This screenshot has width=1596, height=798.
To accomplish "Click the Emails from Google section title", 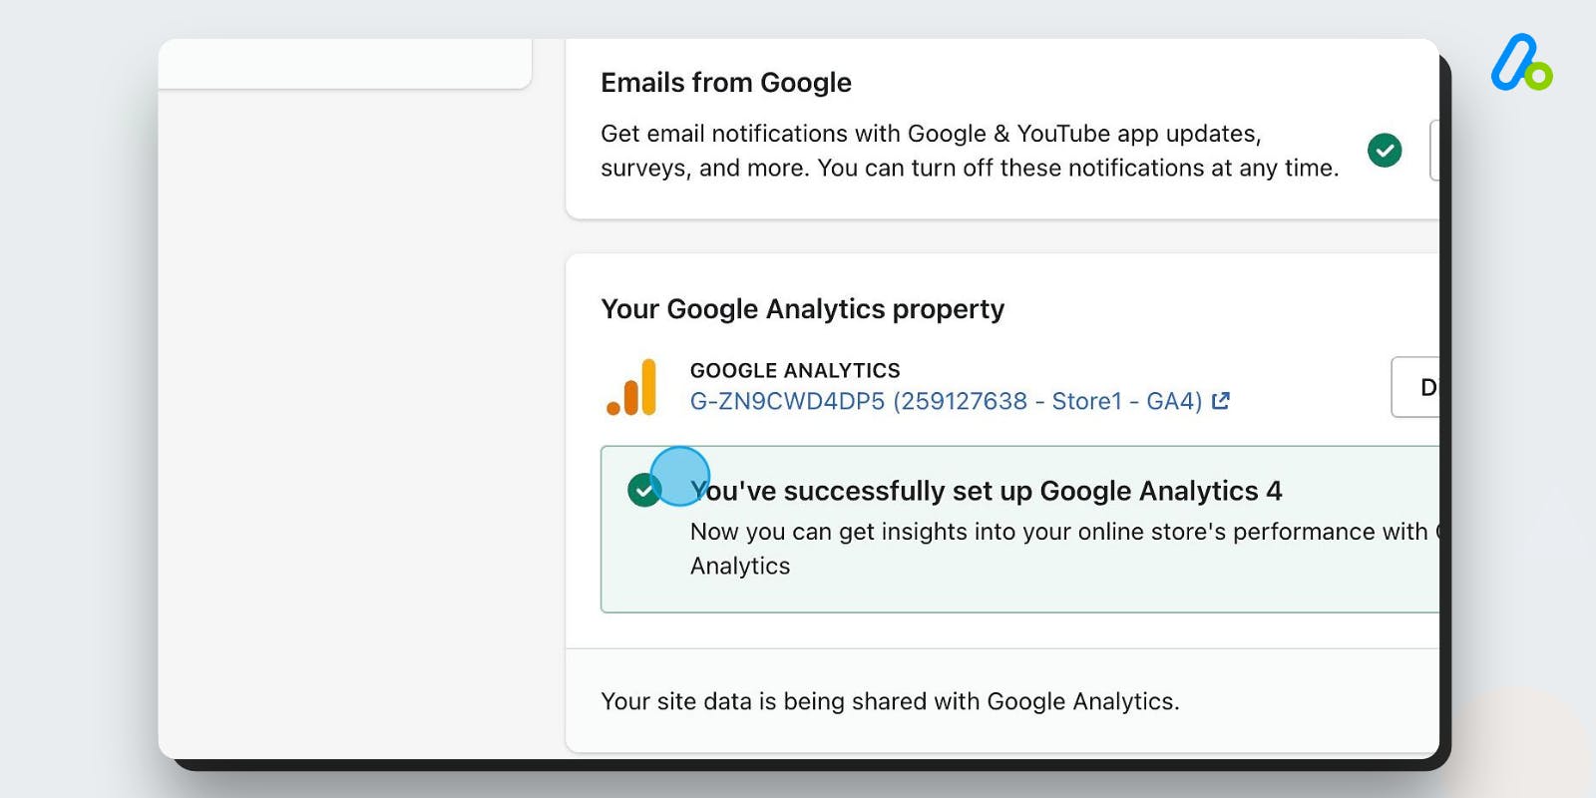I will (x=725, y=82).
